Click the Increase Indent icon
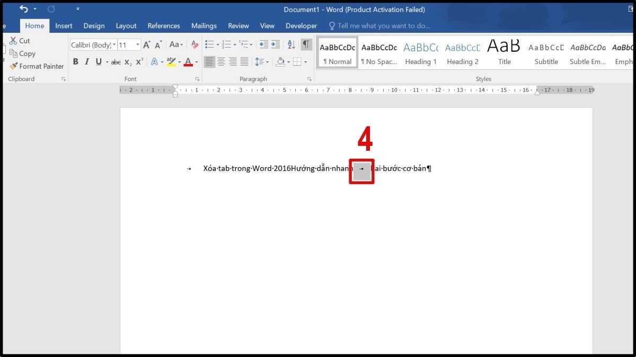The image size is (636, 357). point(276,44)
